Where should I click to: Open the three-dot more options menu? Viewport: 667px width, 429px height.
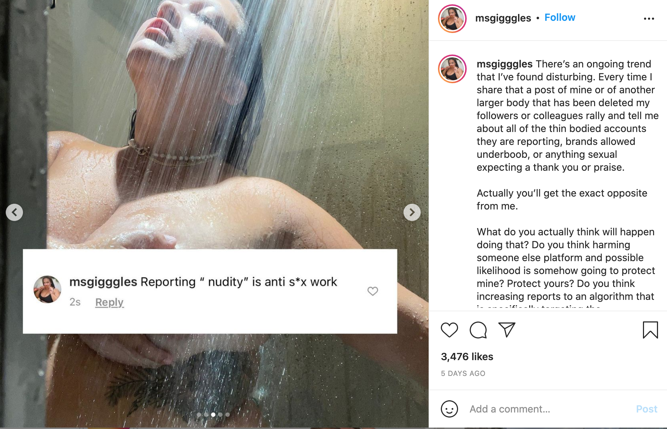click(649, 18)
